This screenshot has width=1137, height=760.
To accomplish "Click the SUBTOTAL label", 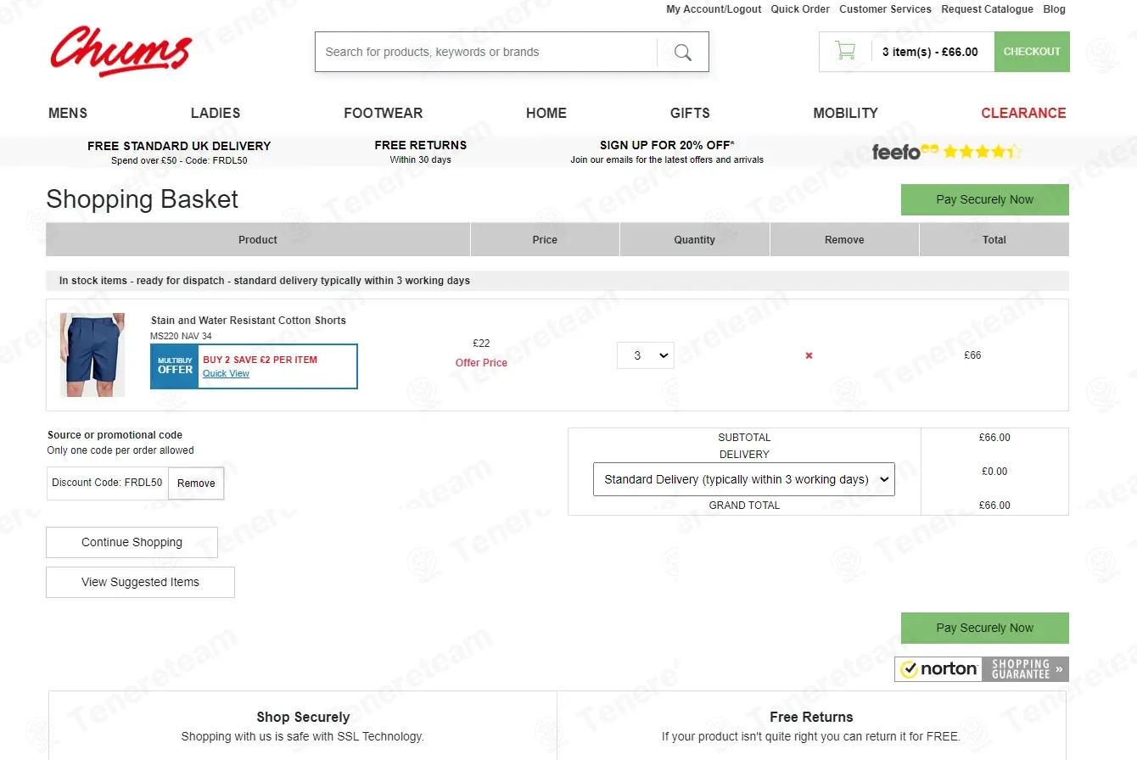I will (744, 438).
